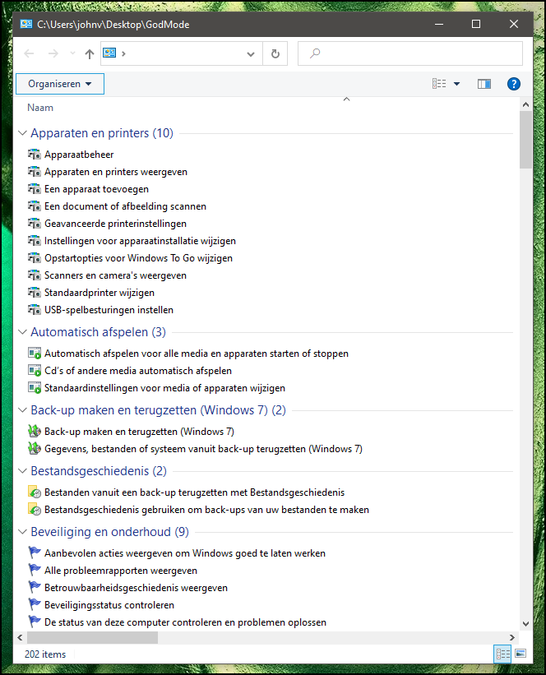Collapse the Apparaten en printers group
Viewport: 546px width, 675px height.
tap(22, 133)
